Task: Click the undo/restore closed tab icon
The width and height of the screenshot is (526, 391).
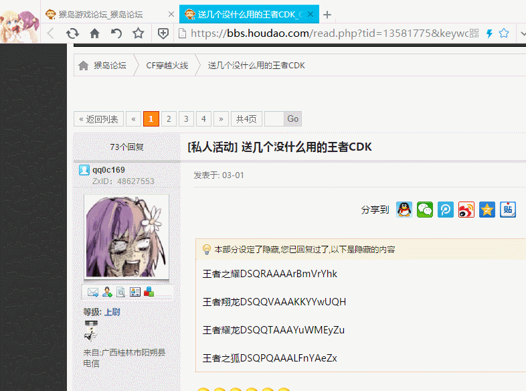Action: click(116, 33)
